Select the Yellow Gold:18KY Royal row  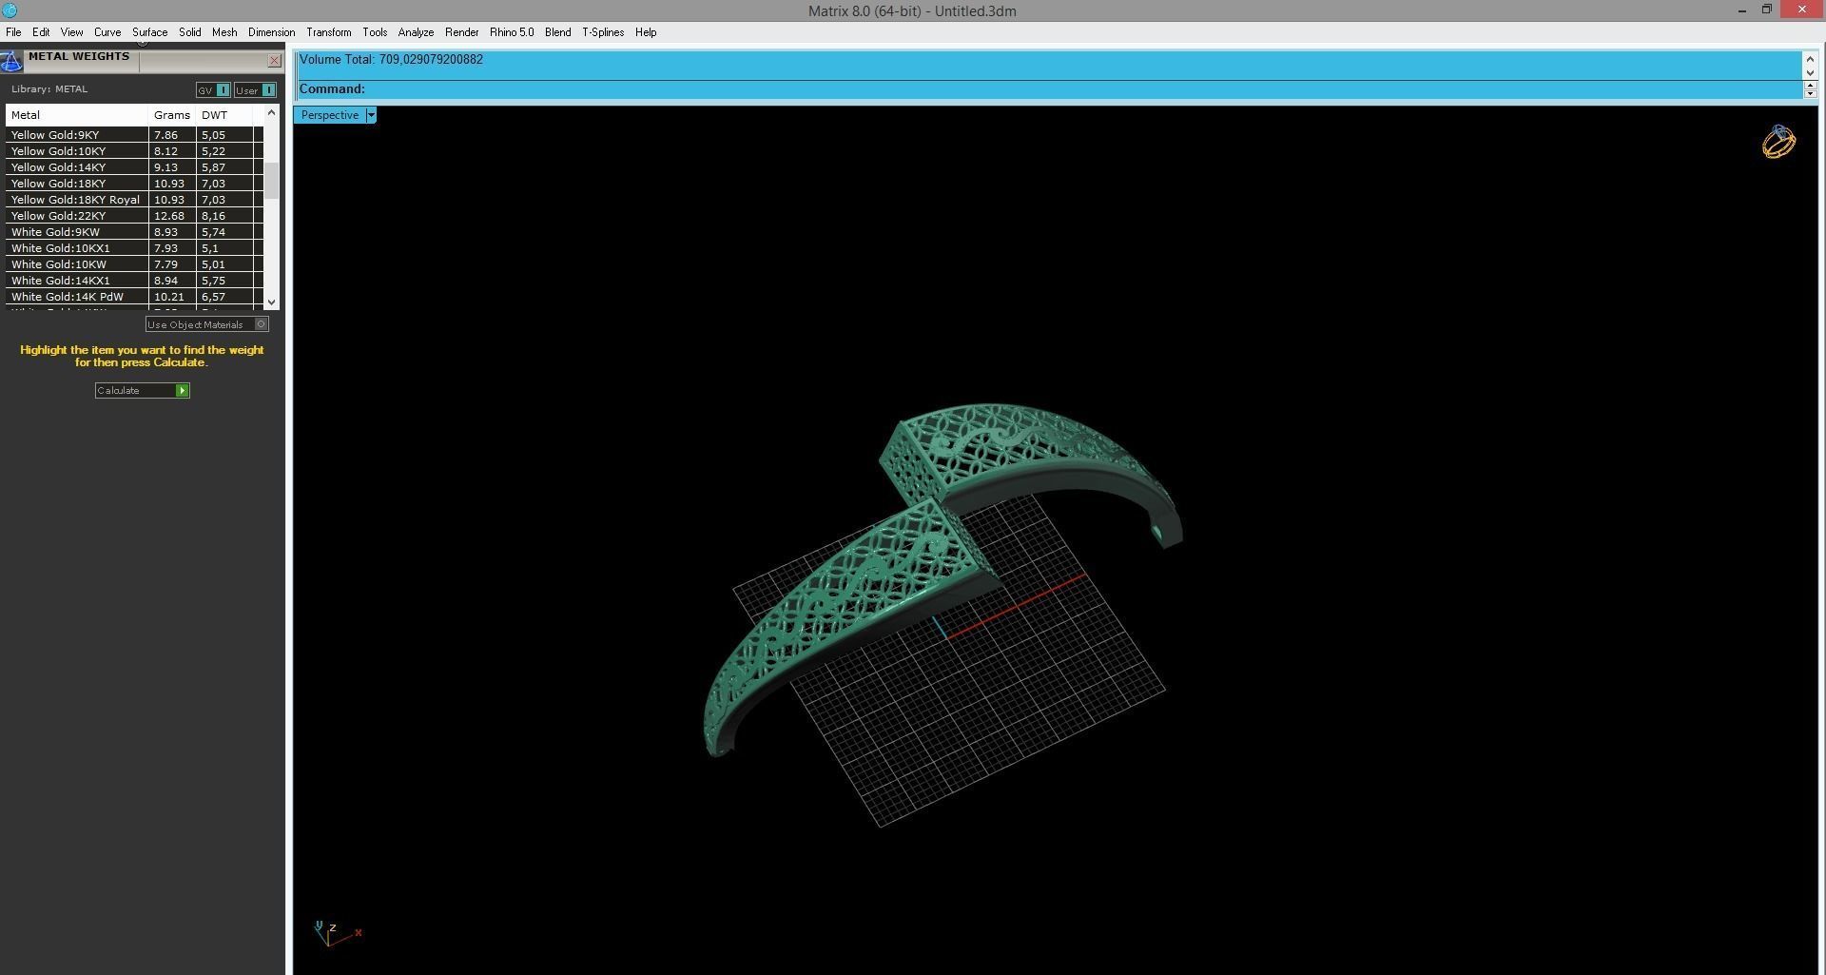(x=134, y=200)
